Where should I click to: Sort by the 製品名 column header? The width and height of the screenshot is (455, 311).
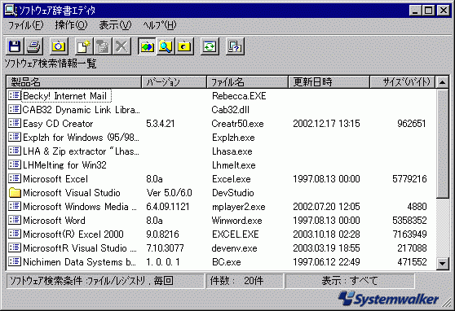(x=73, y=82)
